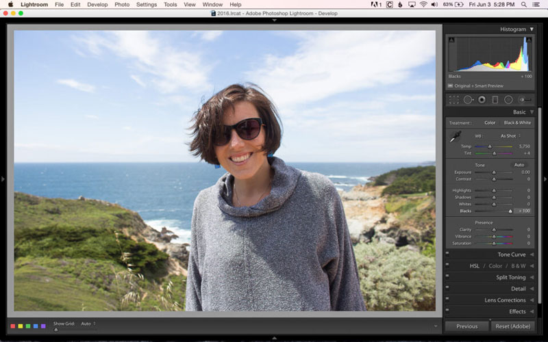Select the Crop Overlay tool
548x342 pixels.
tap(453, 100)
